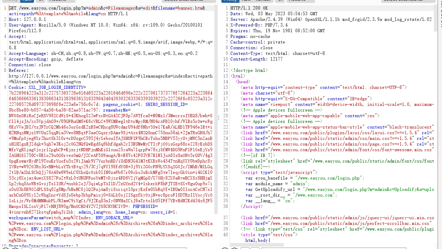Click the Connection: close header in the request pane
Viewport: 442px width, 249px height.
point(30,64)
